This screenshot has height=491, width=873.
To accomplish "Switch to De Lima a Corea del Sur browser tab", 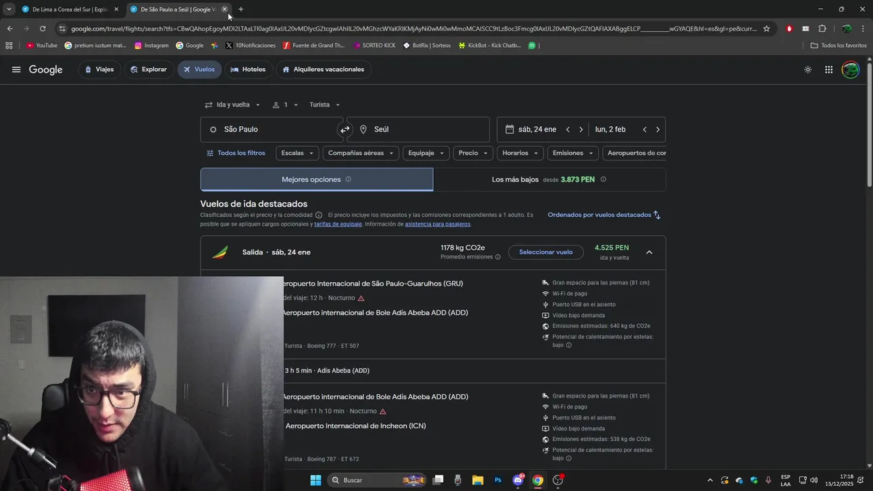I will [x=71, y=10].
